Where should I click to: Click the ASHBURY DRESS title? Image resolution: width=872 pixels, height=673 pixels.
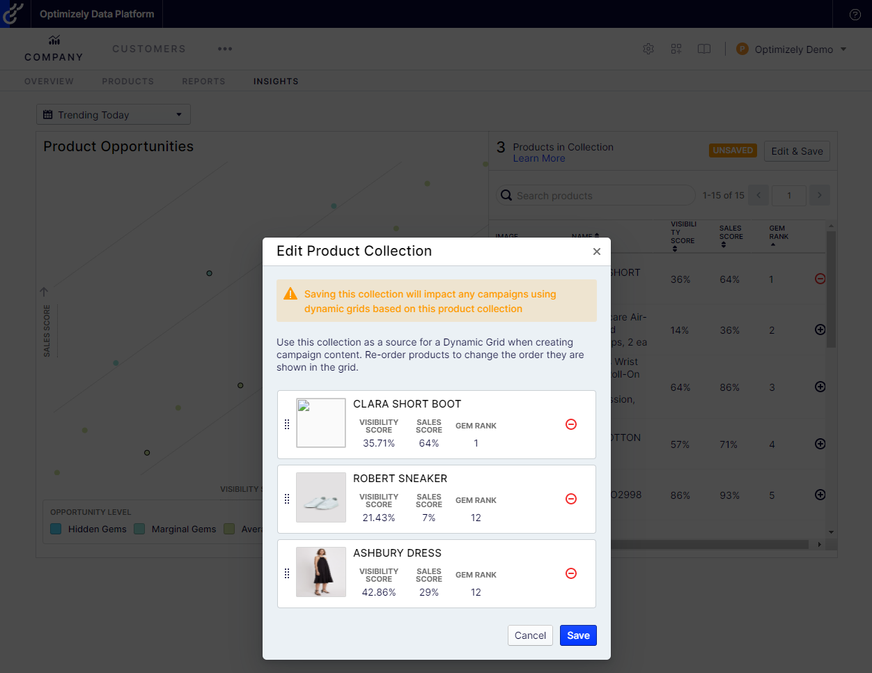(397, 553)
